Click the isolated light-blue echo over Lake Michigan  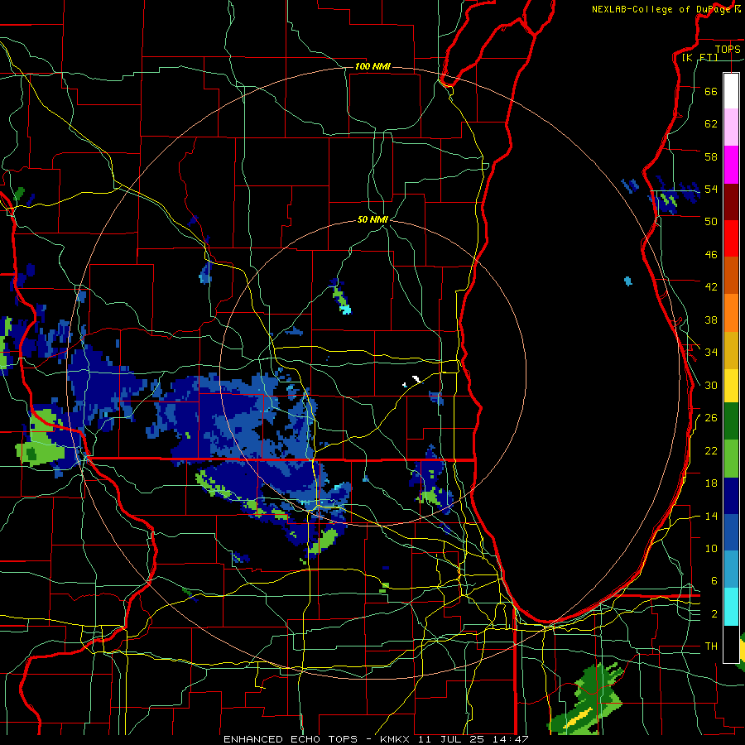tap(628, 281)
